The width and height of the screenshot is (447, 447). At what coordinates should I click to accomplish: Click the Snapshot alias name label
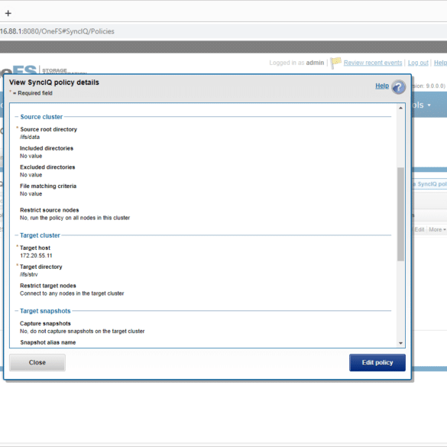48,342
